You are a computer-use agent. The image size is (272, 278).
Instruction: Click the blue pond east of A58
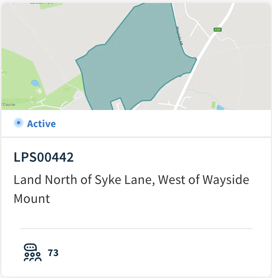[220, 107]
